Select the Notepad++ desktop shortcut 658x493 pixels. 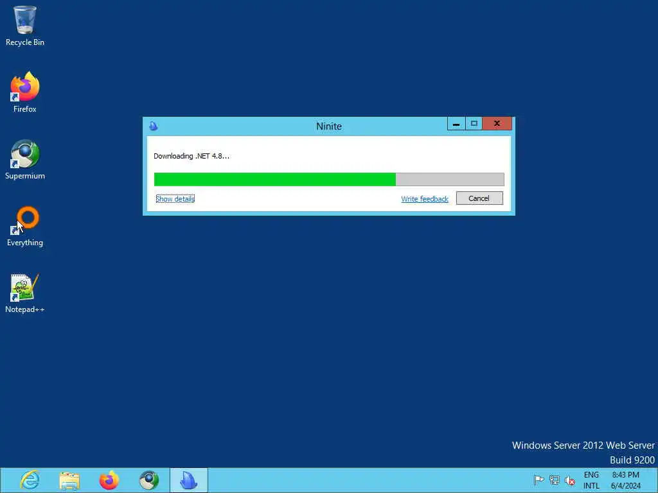(x=25, y=293)
